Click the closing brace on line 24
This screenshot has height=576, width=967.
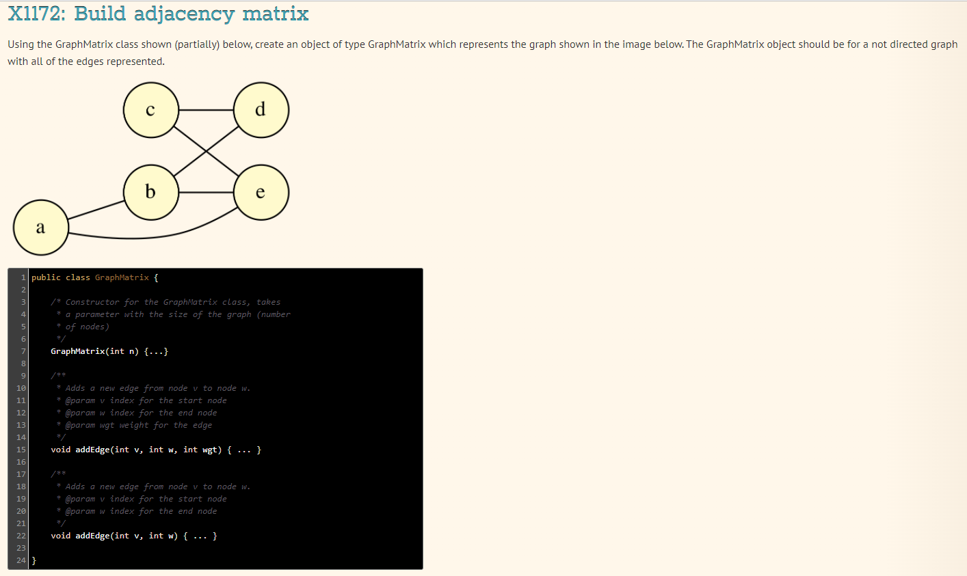click(34, 560)
